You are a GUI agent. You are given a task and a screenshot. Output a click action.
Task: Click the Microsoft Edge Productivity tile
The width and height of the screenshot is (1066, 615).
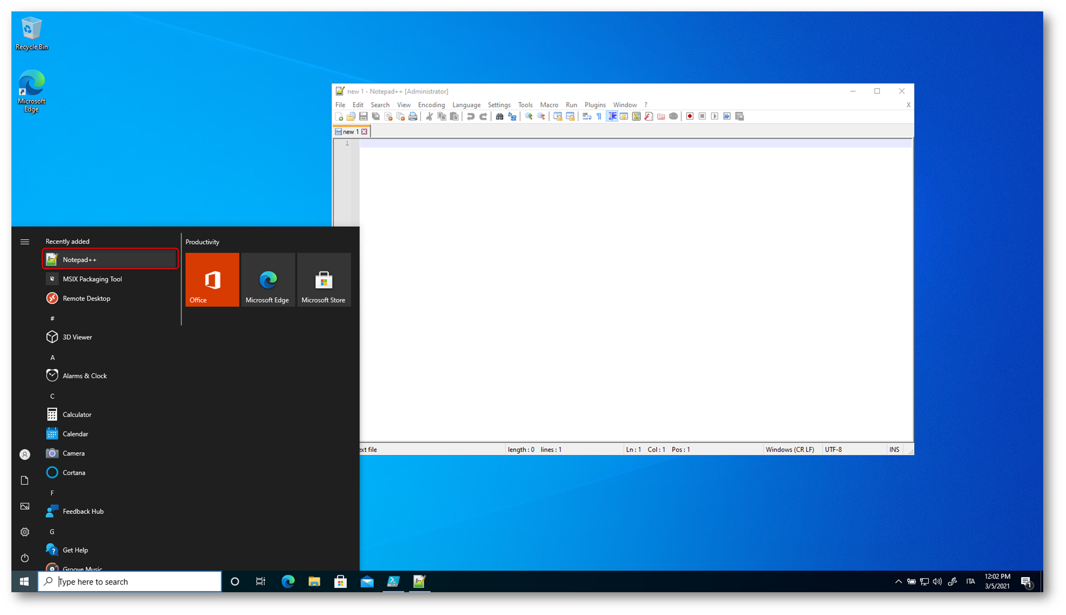point(268,280)
